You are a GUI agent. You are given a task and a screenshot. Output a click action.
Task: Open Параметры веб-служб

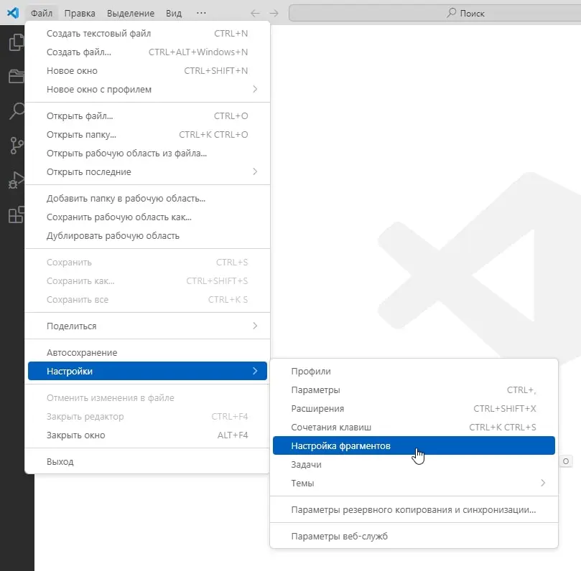click(x=414, y=537)
